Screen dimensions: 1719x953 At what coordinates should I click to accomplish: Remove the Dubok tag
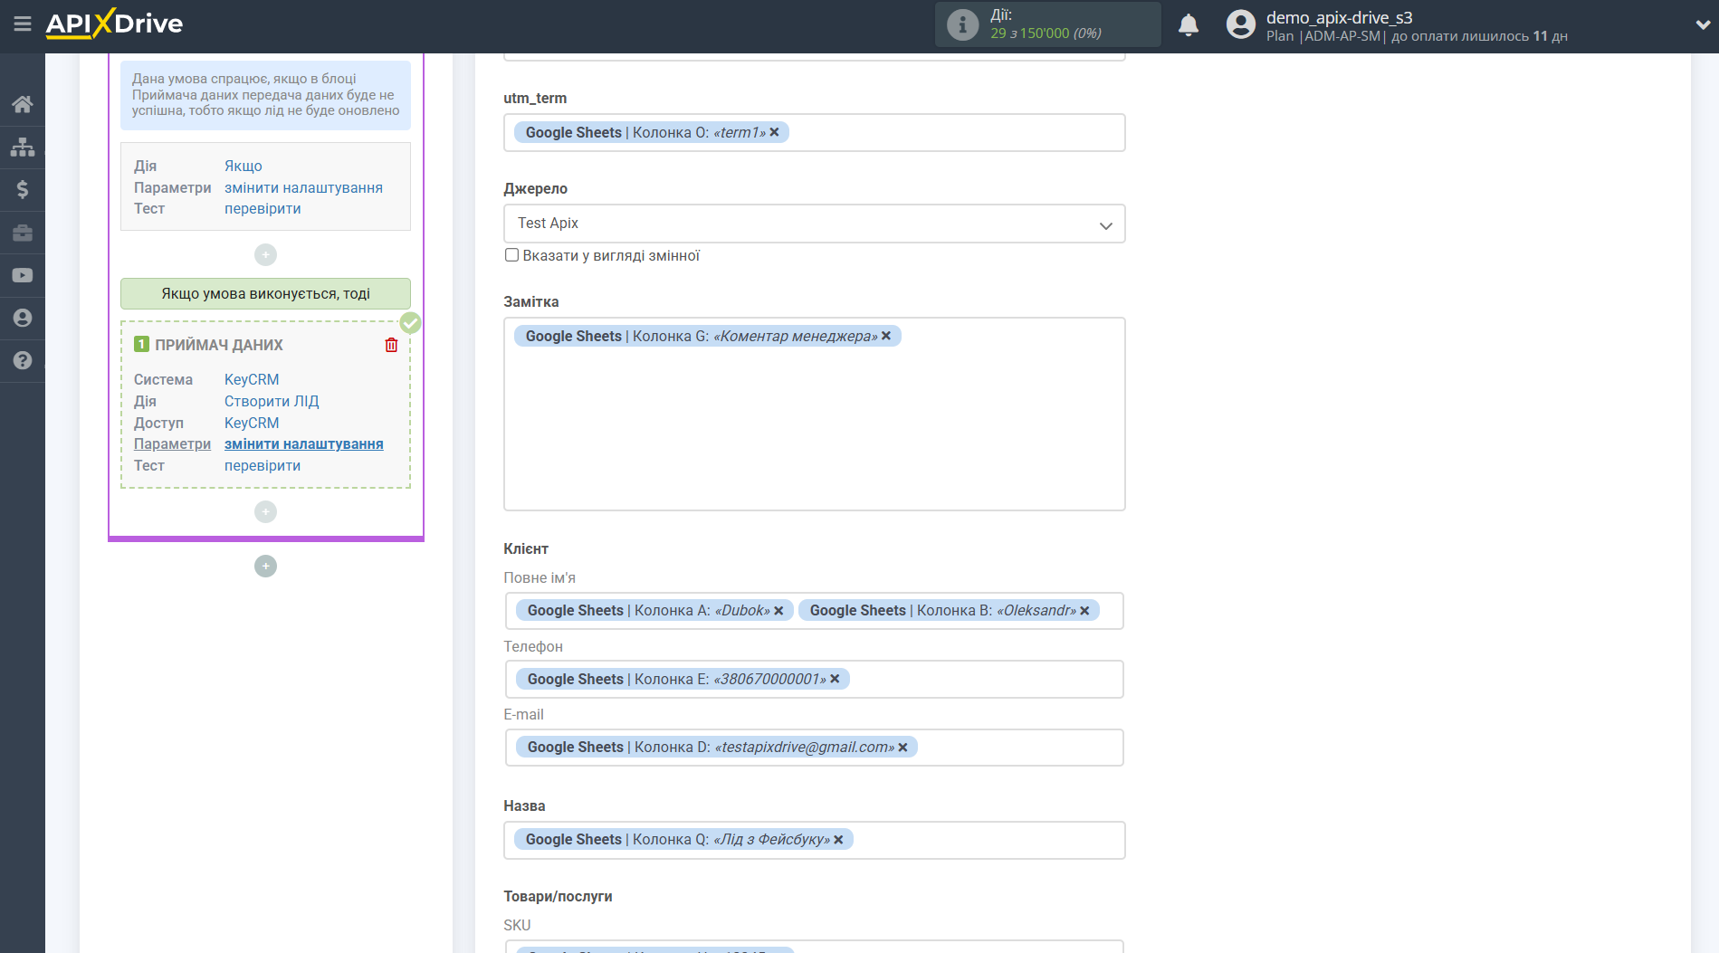[778, 611]
